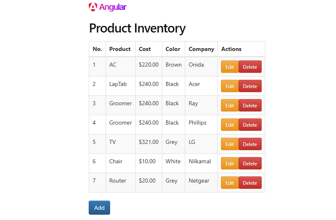This screenshot has width=336, height=220.
Task: Delete the LapTab by Acer
Action: coord(250,86)
